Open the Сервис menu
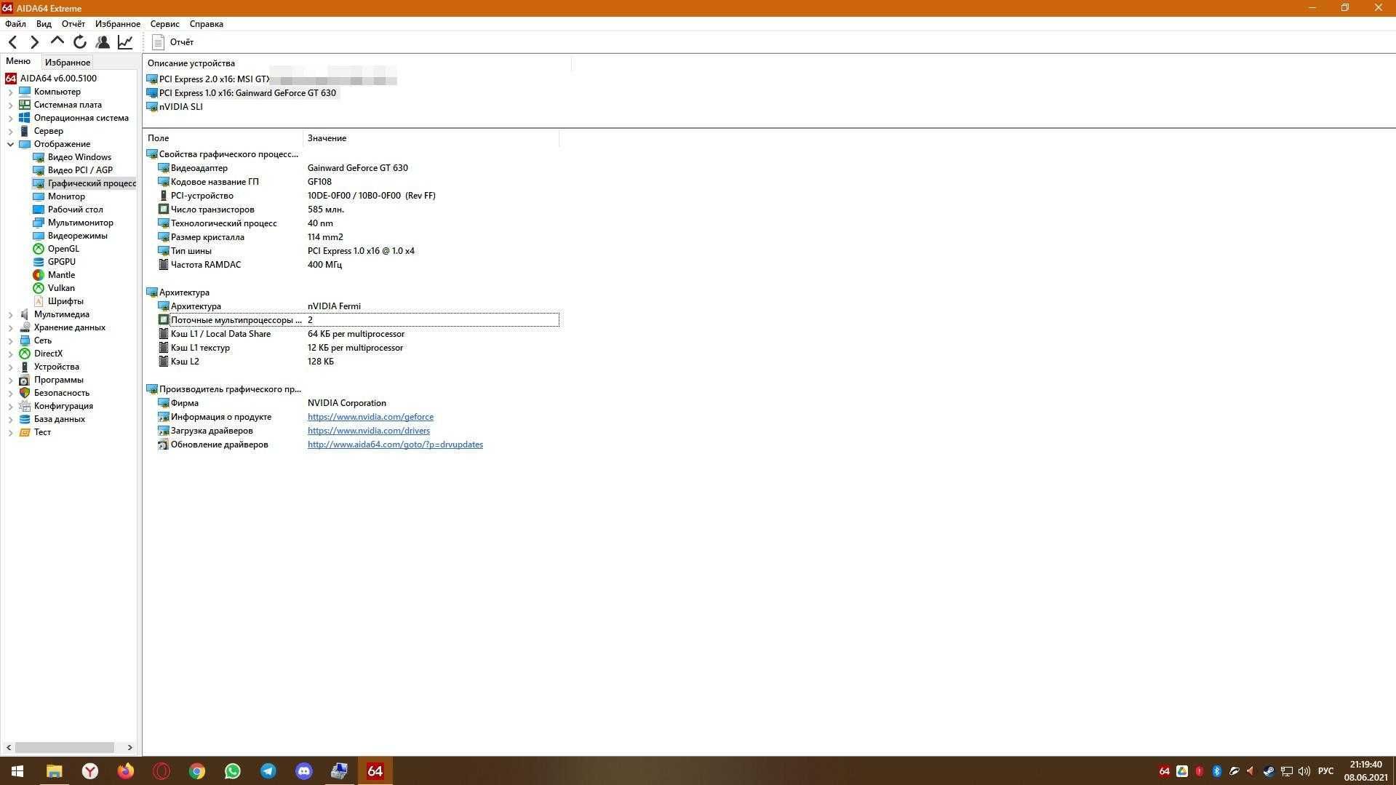 (165, 24)
